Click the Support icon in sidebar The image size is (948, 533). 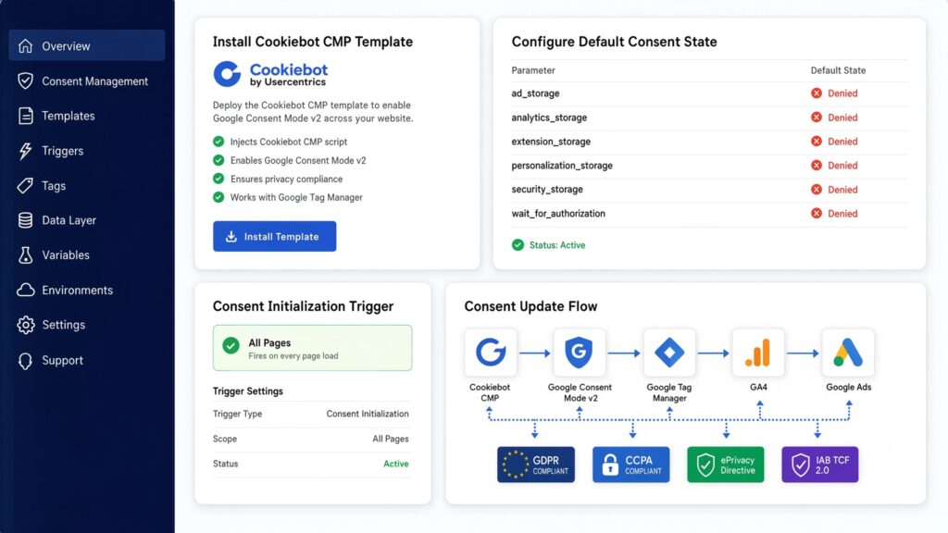[x=25, y=360]
